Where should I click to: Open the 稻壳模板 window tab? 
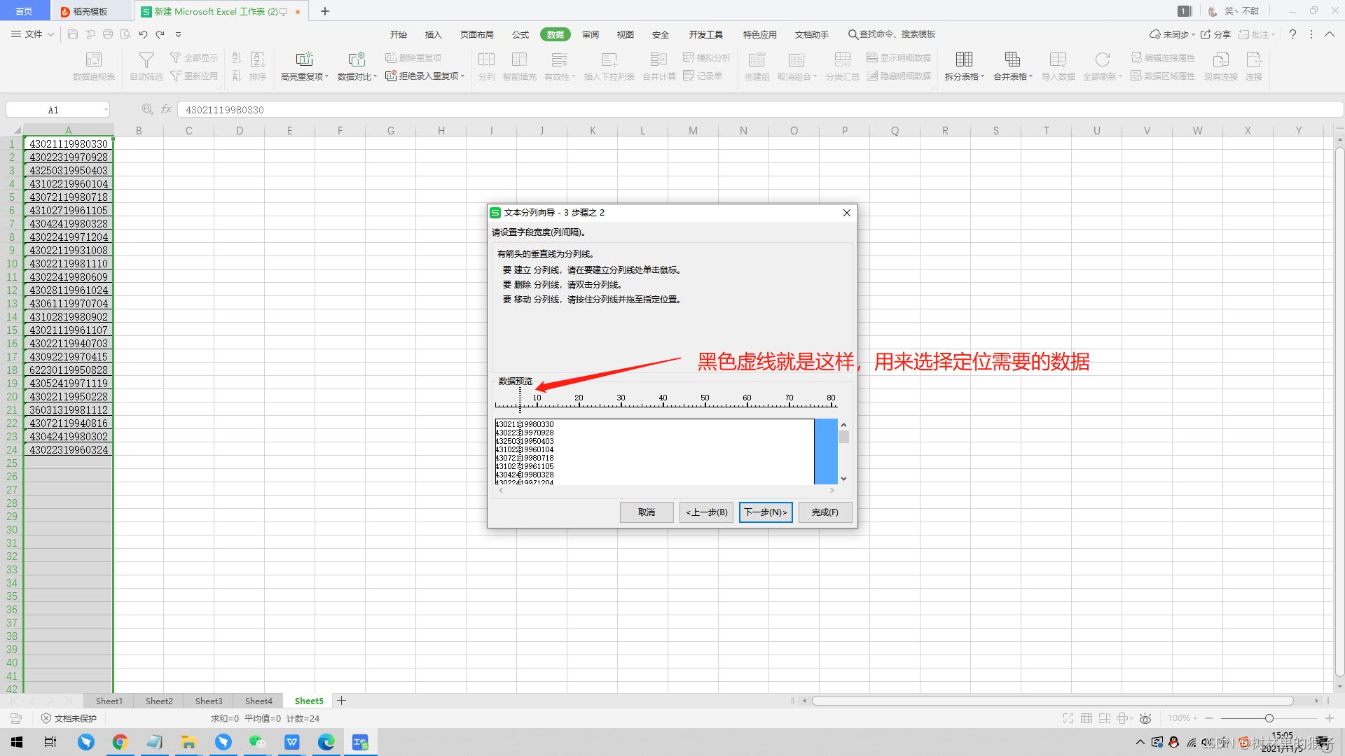[x=90, y=11]
